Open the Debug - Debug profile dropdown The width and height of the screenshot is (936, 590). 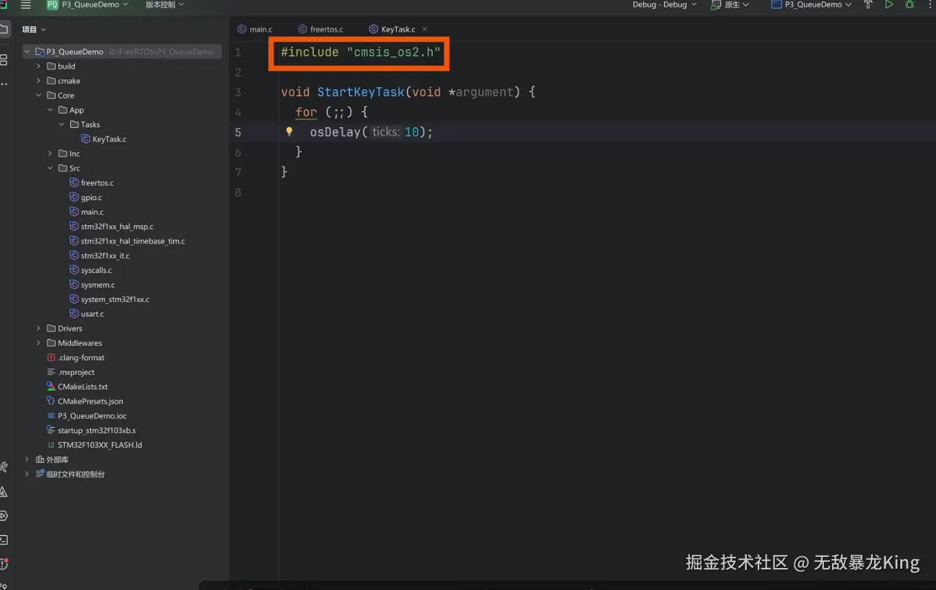(664, 5)
